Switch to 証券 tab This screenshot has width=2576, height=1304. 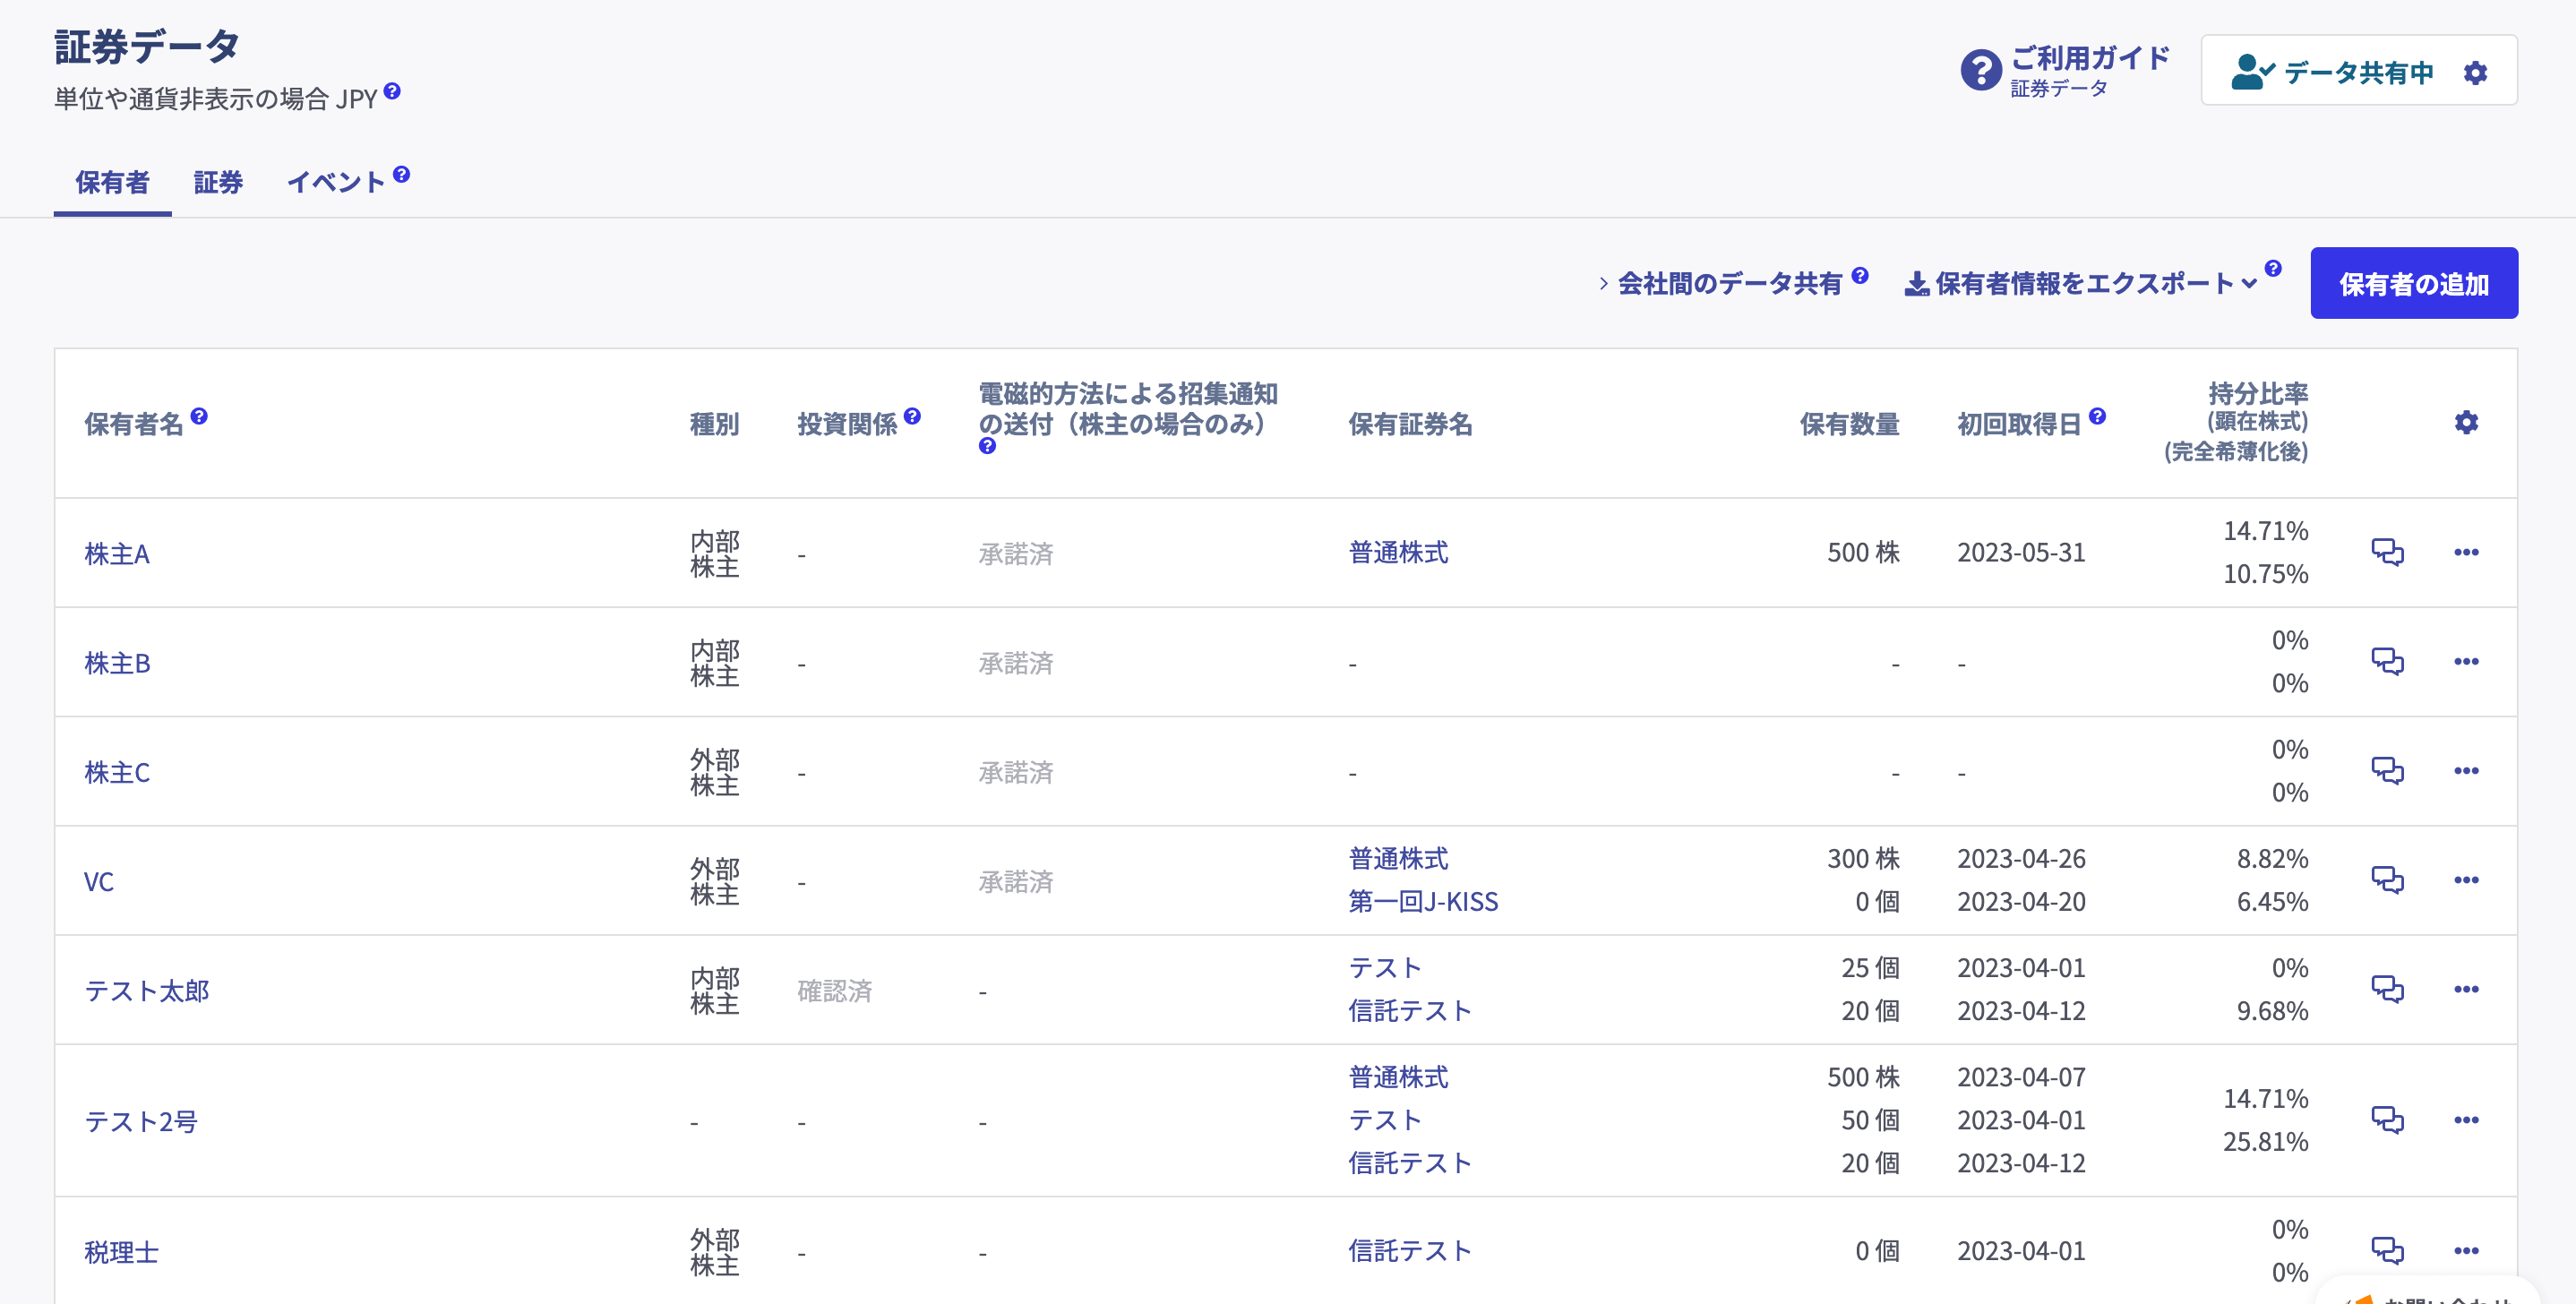[218, 182]
